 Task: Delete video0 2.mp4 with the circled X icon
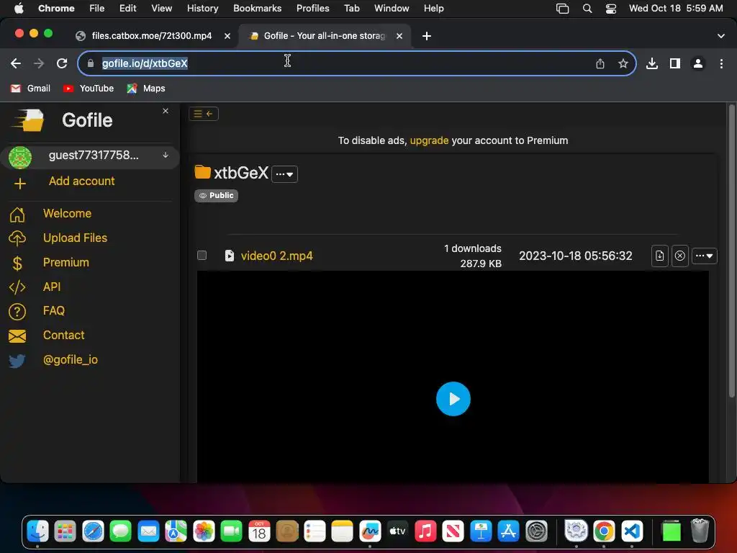tap(679, 256)
